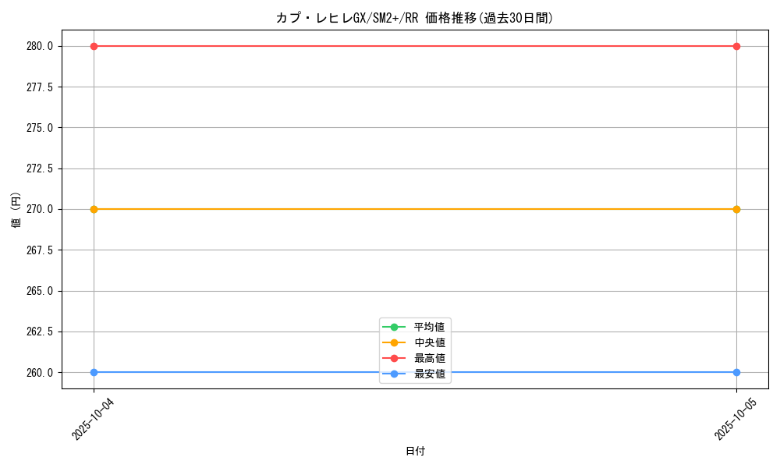Click the 日付 x-axis title
The image size is (780, 468).
[x=415, y=451]
